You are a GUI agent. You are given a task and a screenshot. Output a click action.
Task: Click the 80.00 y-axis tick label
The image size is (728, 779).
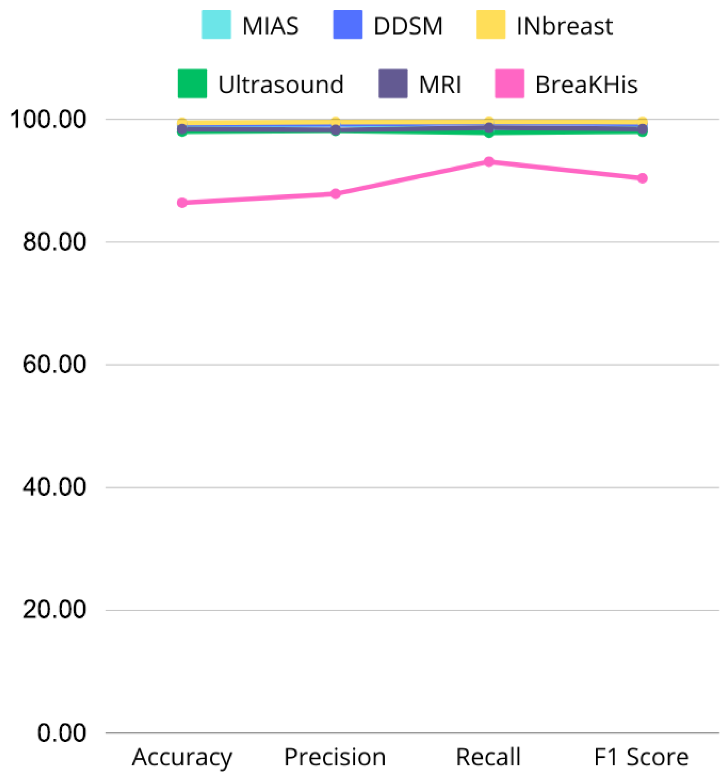tap(54, 242)
